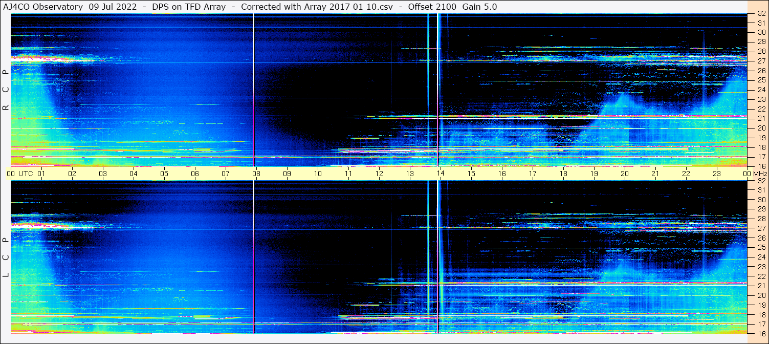
Task: Click the 27 MHz tick on RCP scale
Action: pos(761,61)
